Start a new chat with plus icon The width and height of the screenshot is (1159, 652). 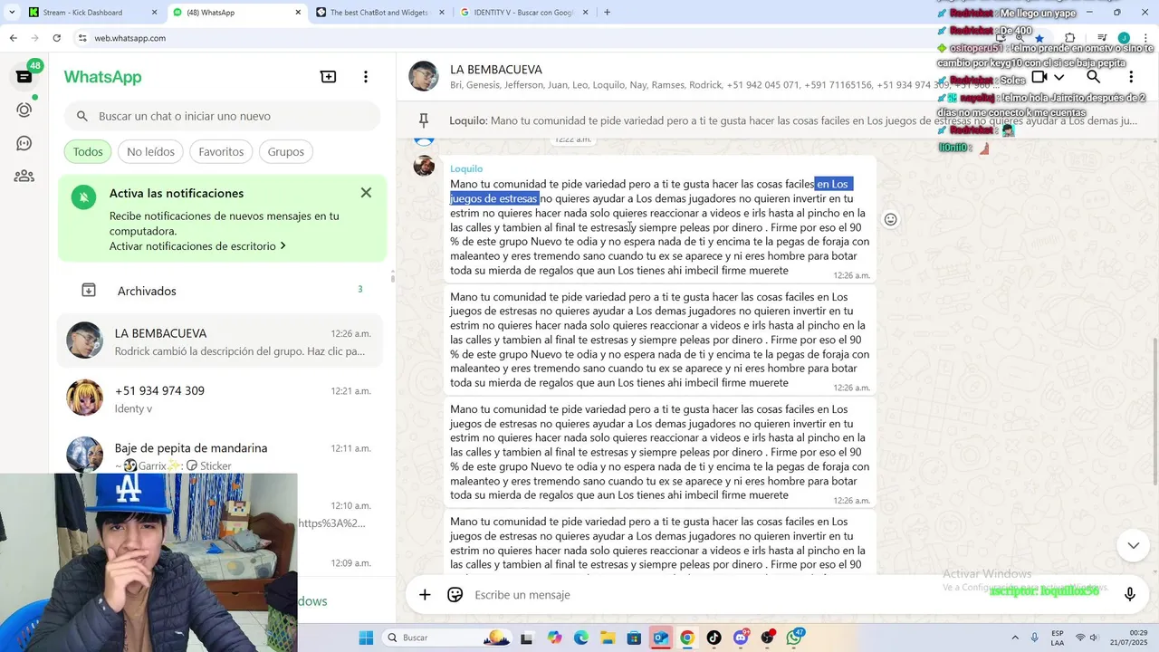pyautogui.click(x=329, y=77)
